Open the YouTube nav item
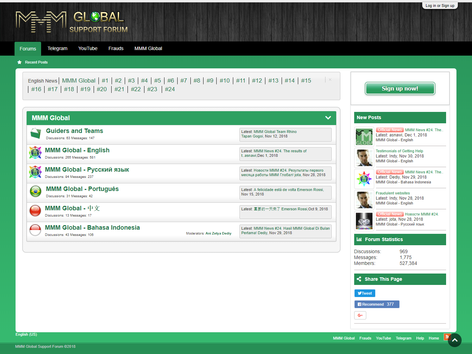 [88, 48]
